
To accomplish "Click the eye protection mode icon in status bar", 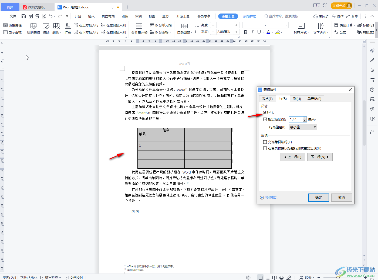I will click(248, 278).
